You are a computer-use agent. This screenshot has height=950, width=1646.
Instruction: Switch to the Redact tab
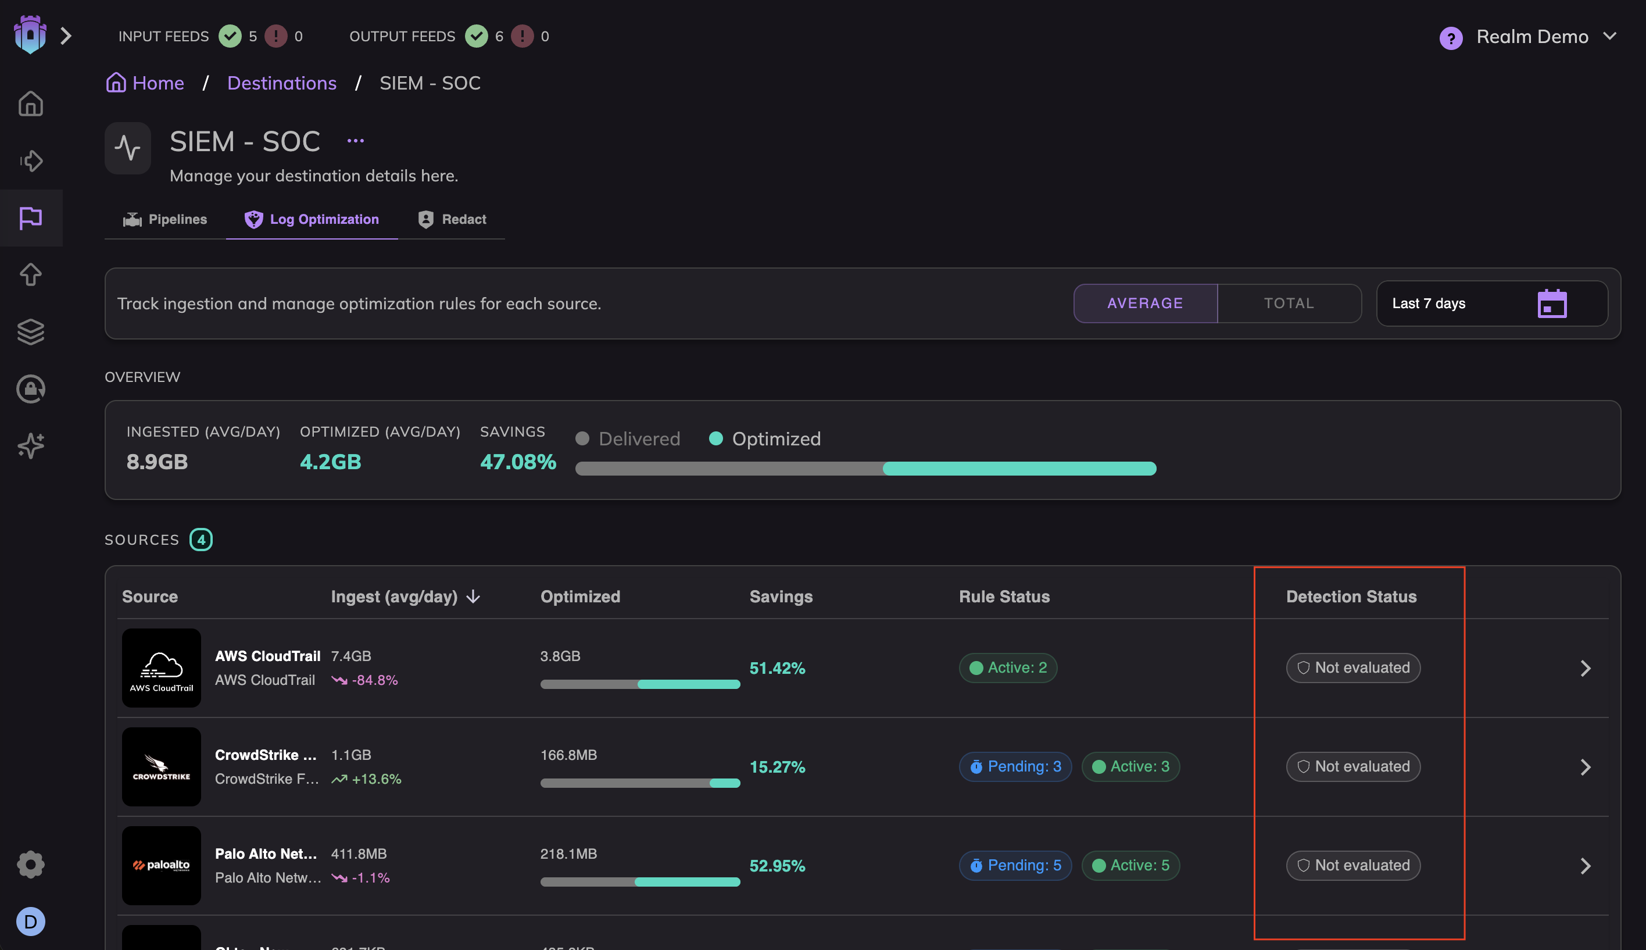(452, 219)
